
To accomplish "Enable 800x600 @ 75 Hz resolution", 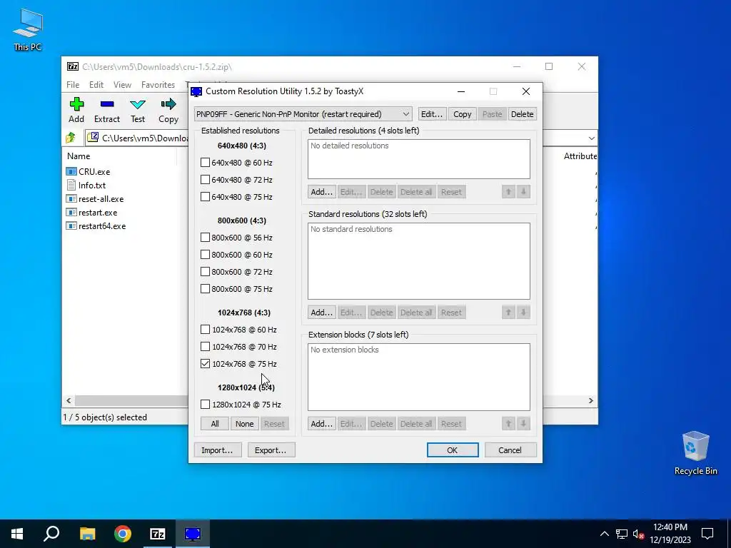I will coord(205,289).
